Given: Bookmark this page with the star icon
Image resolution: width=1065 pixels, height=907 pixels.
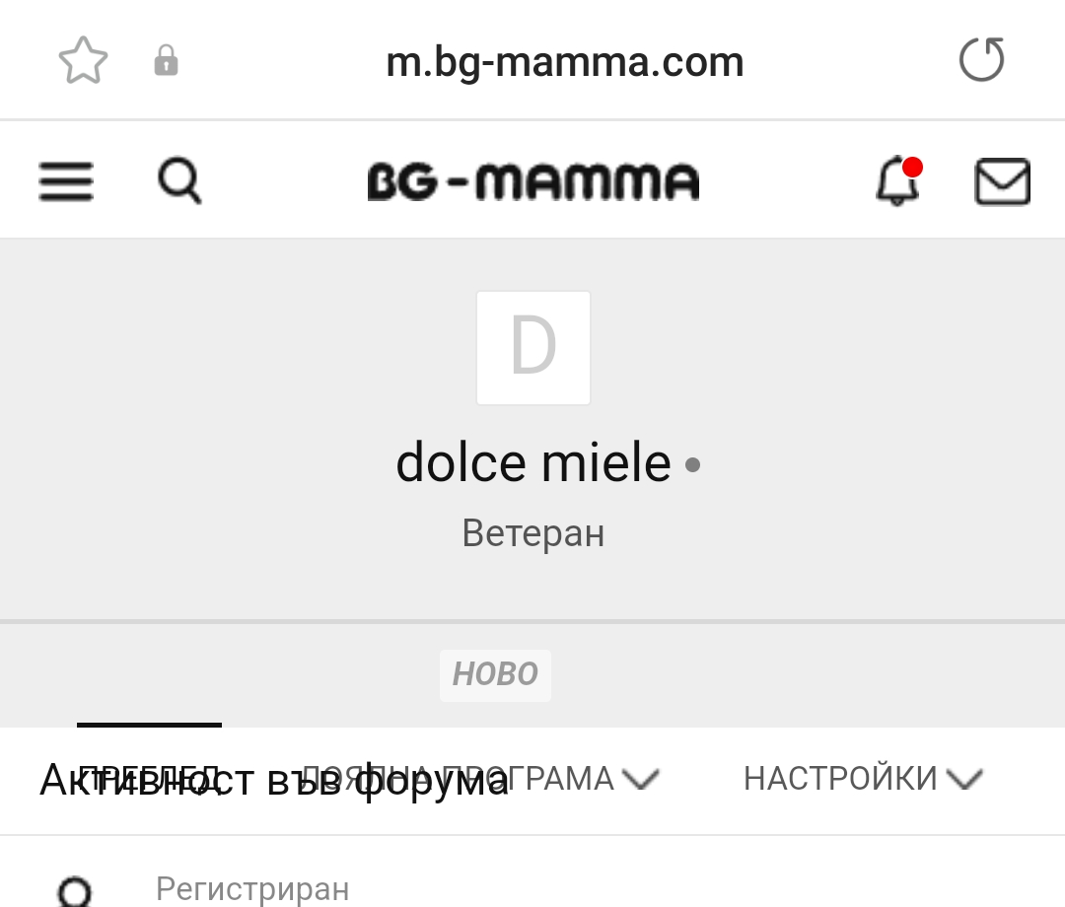Looking at the screenshot, I should click(83, 61).
